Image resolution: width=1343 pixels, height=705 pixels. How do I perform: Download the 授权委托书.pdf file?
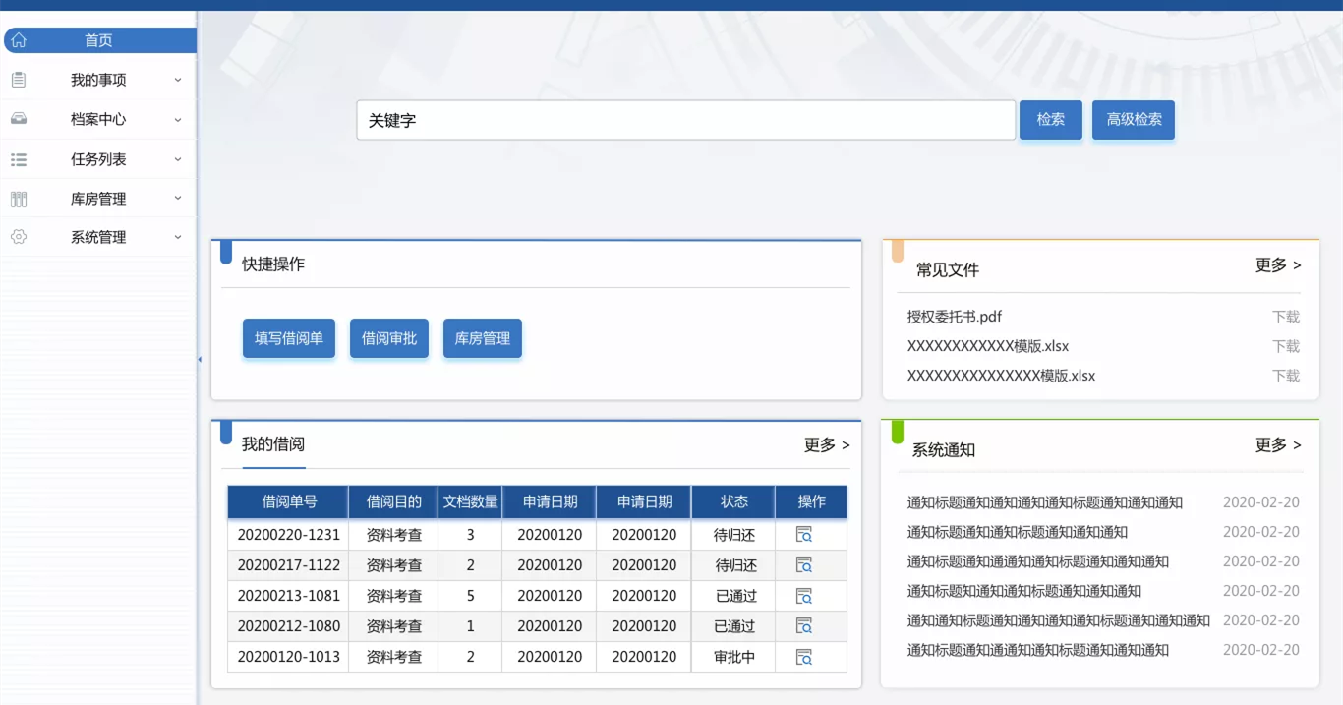pyautogui.click(x=1285, y=317)
